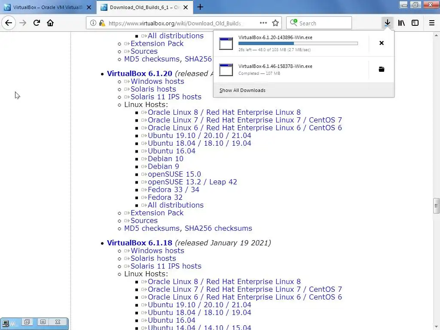Open Ubuntu 14.04 / 14.10 / 15.04 link
Viewport: 440px width, 330px height.
199,327
